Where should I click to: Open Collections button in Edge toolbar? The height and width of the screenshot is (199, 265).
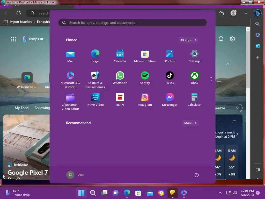tap(222, 13)
